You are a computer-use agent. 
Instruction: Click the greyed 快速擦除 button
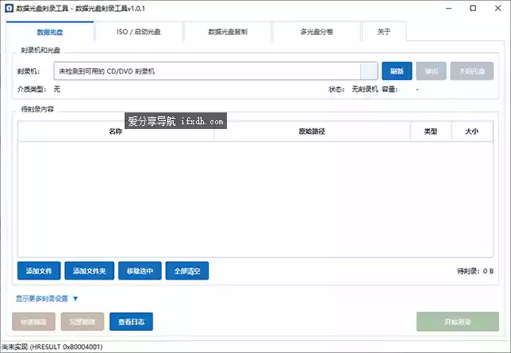click(x=33, y=322)
